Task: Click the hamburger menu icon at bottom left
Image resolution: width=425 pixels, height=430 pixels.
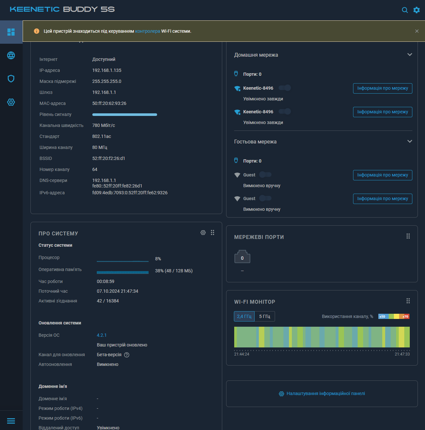Action: [x=11, y=421]
